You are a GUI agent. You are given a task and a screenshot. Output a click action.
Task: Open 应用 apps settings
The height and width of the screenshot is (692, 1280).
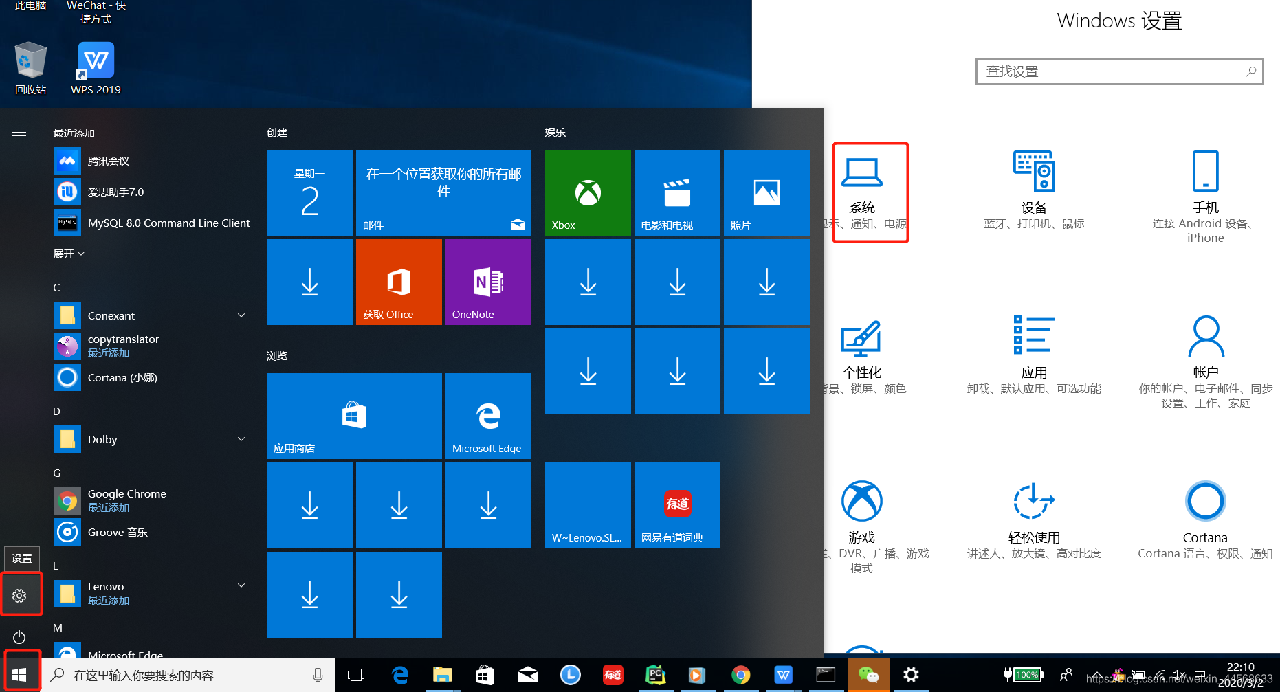(x=1034, y=356)
